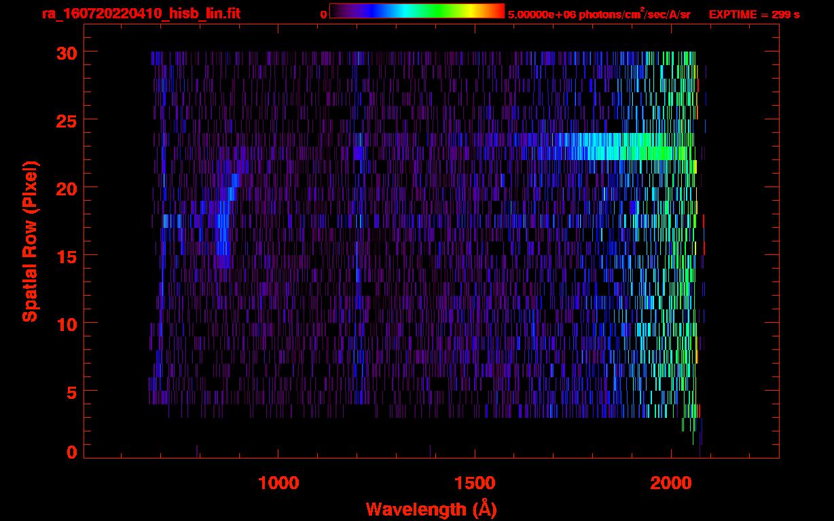Click the 2000 wavelength tick label
834x521 pixels.
[671, 483]
